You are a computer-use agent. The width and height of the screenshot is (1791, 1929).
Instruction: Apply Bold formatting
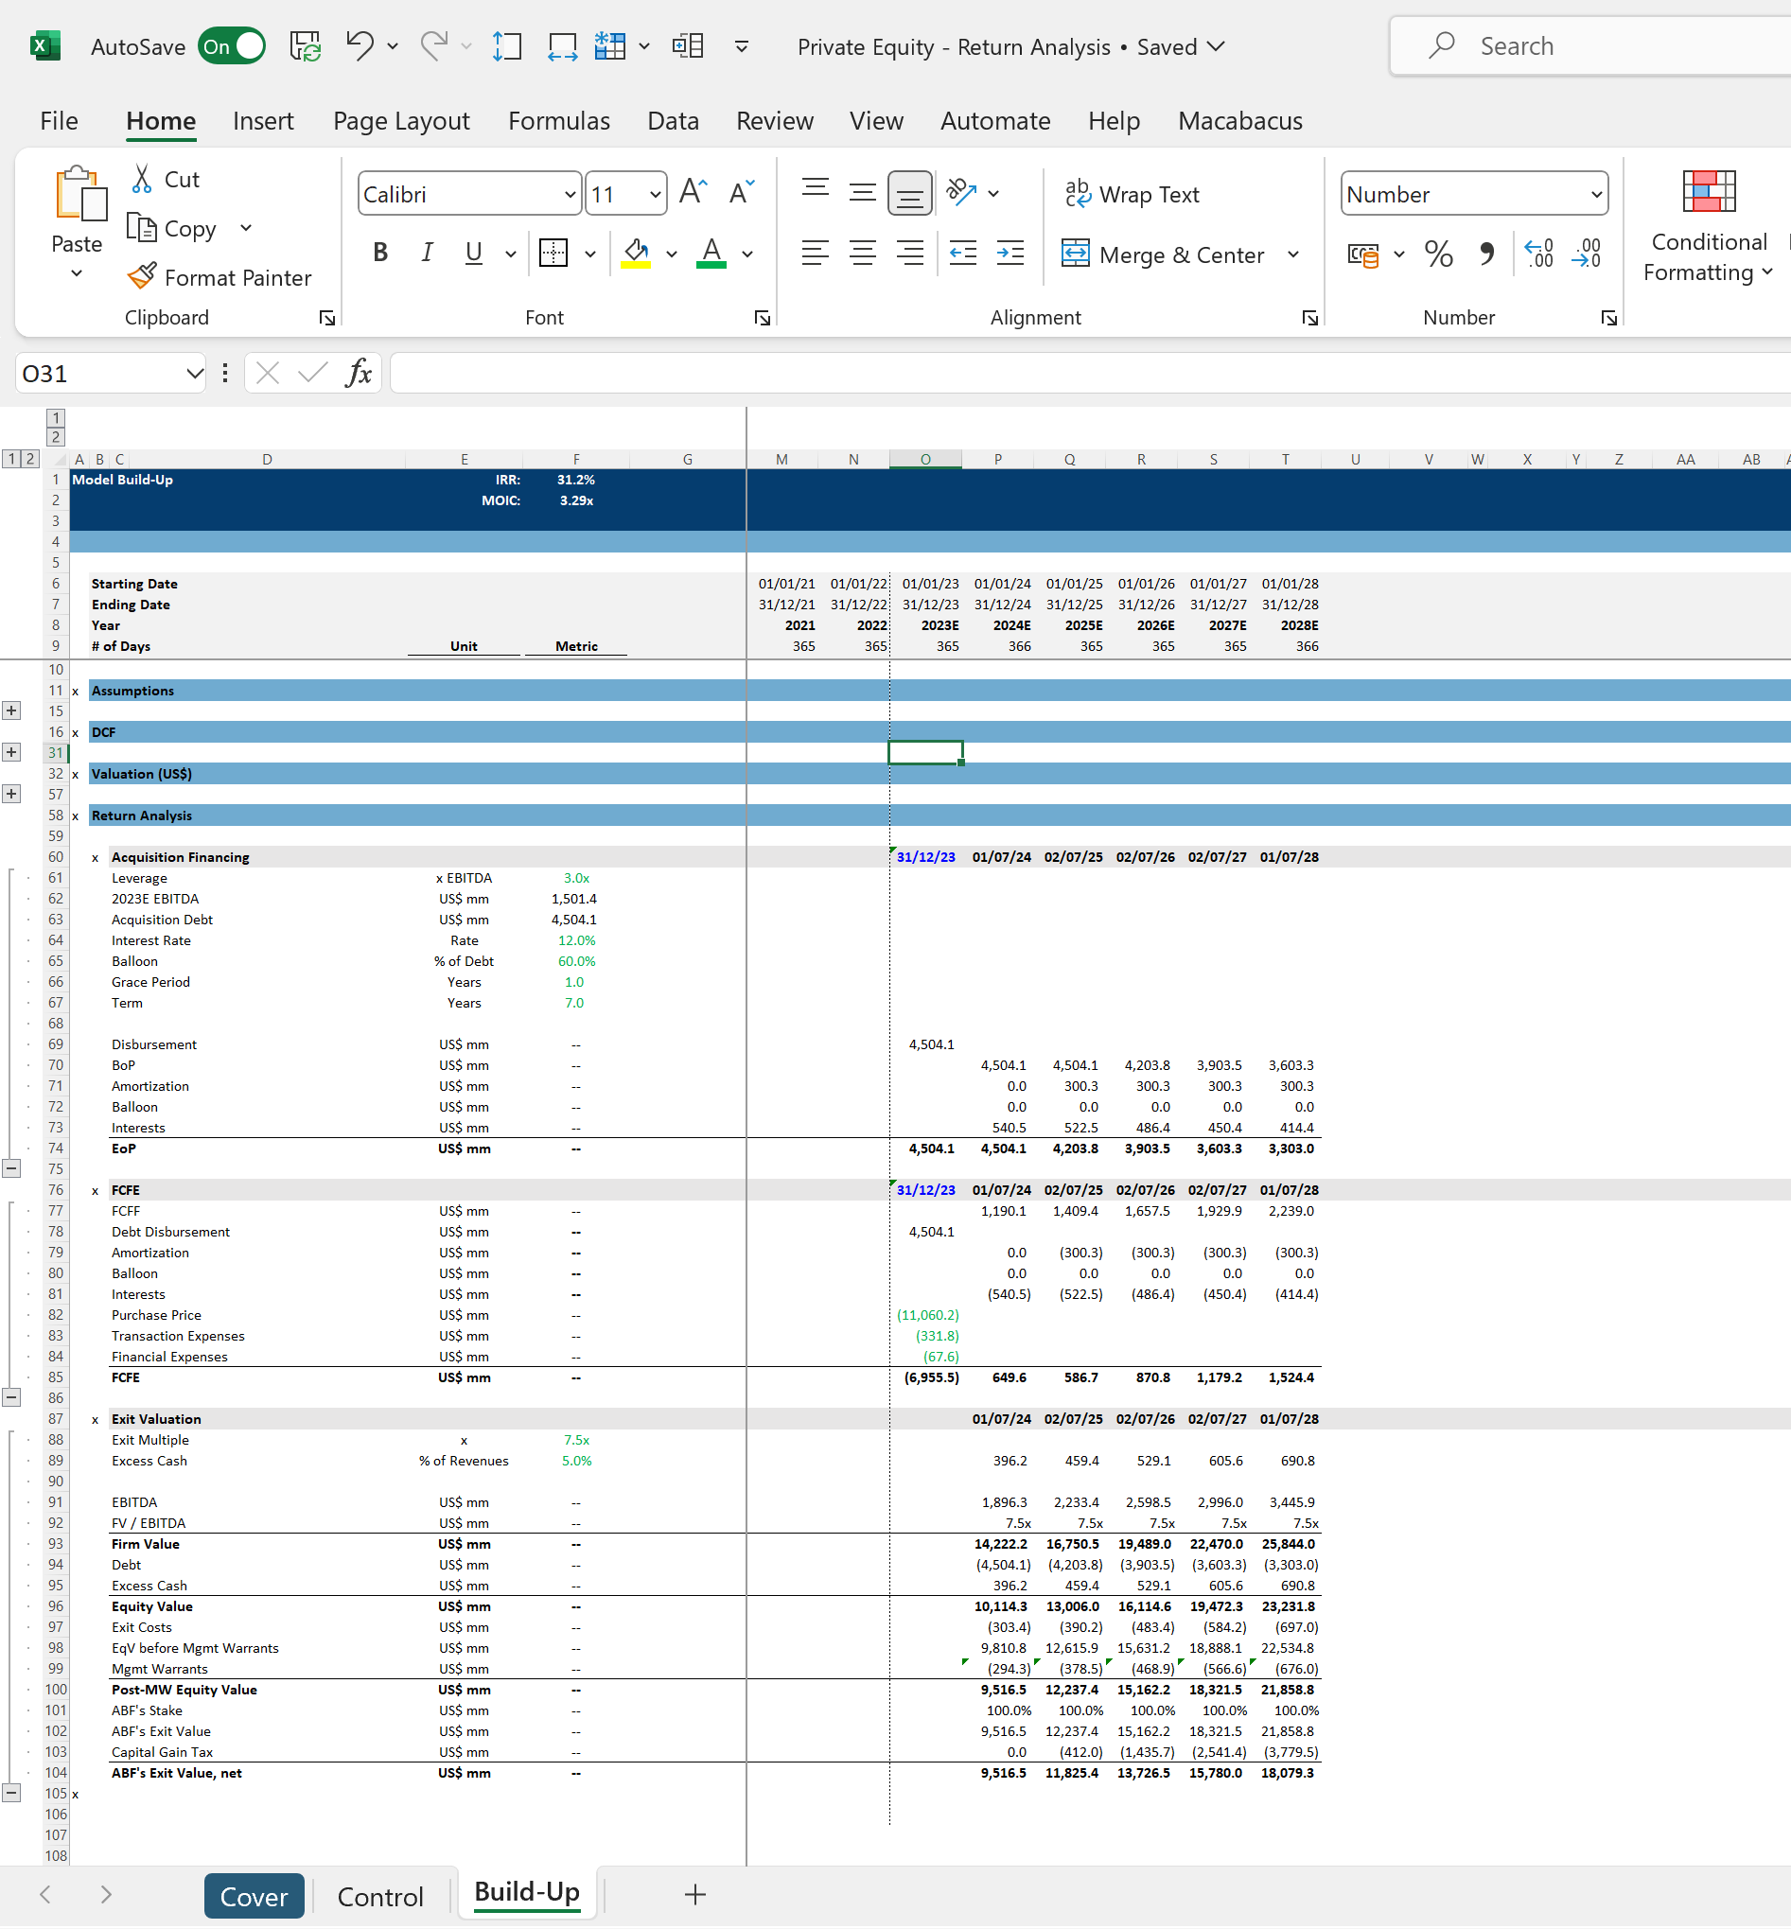(x=380, y=253)
